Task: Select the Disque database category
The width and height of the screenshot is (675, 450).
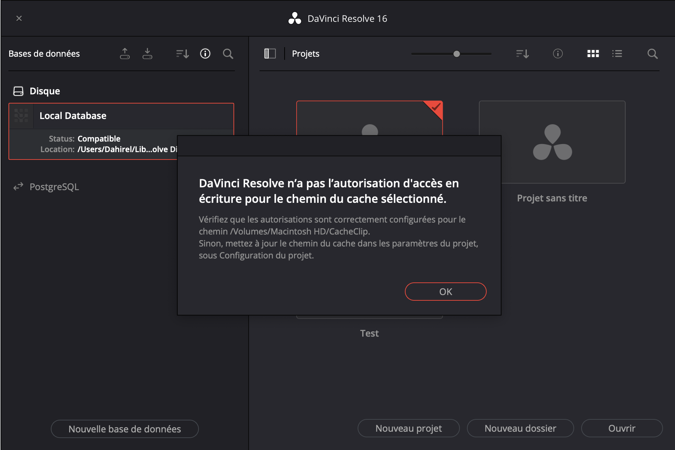Action: pyautogui.click(x=44, y=91)
